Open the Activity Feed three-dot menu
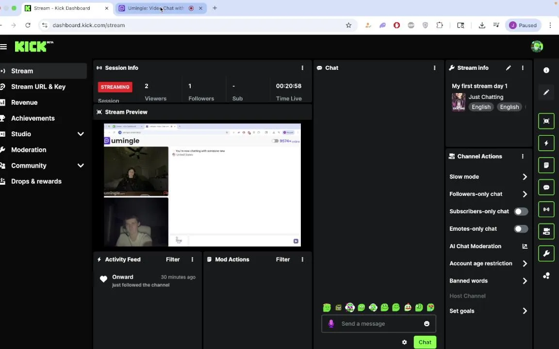 coord(192,260)
